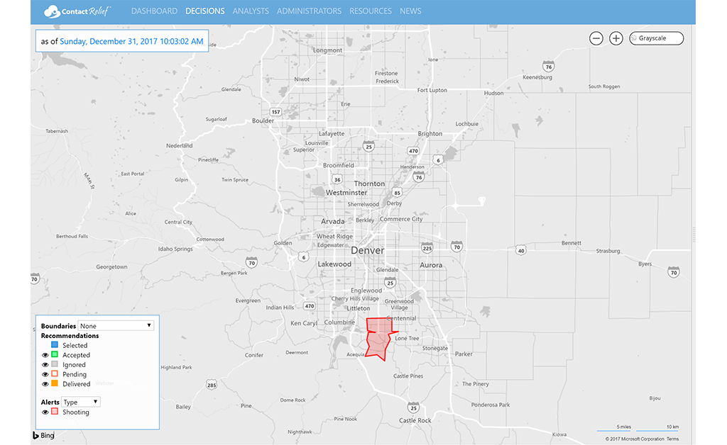Open the map Terms link
The image size is (727, 445).
tap(673, 439)
